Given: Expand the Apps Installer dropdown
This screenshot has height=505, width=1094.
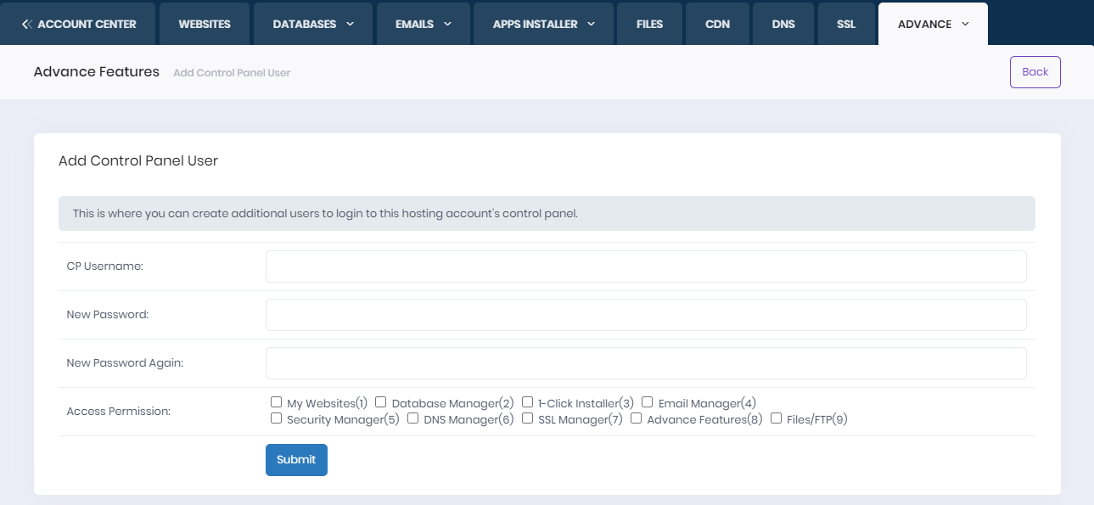Looking at the screenshot, I should point(542,24).
